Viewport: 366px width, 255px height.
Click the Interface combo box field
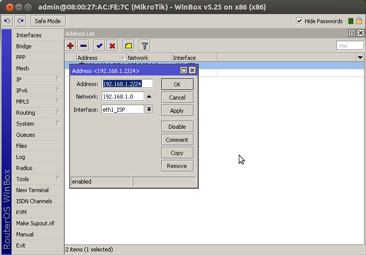123,109
